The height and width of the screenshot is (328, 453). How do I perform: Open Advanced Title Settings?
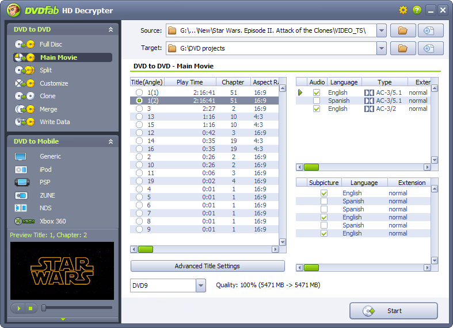[x=207, y=266]
